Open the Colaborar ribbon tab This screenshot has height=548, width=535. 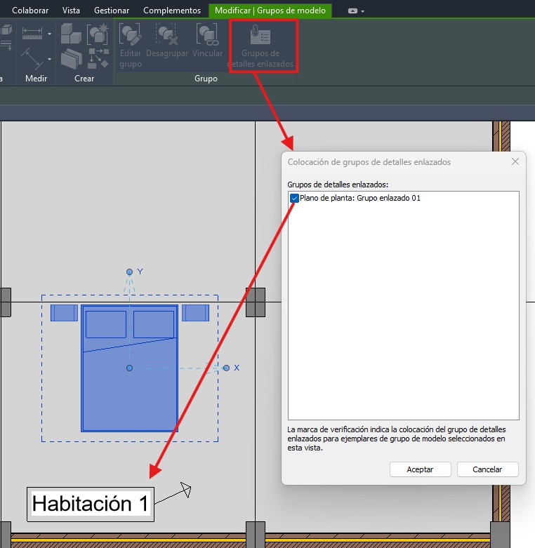(30, 11)
